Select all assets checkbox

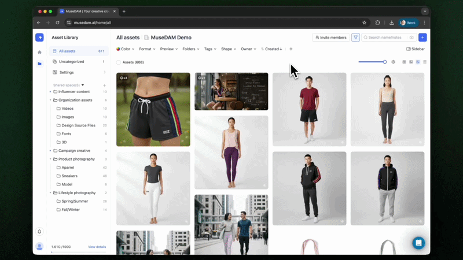119,62
